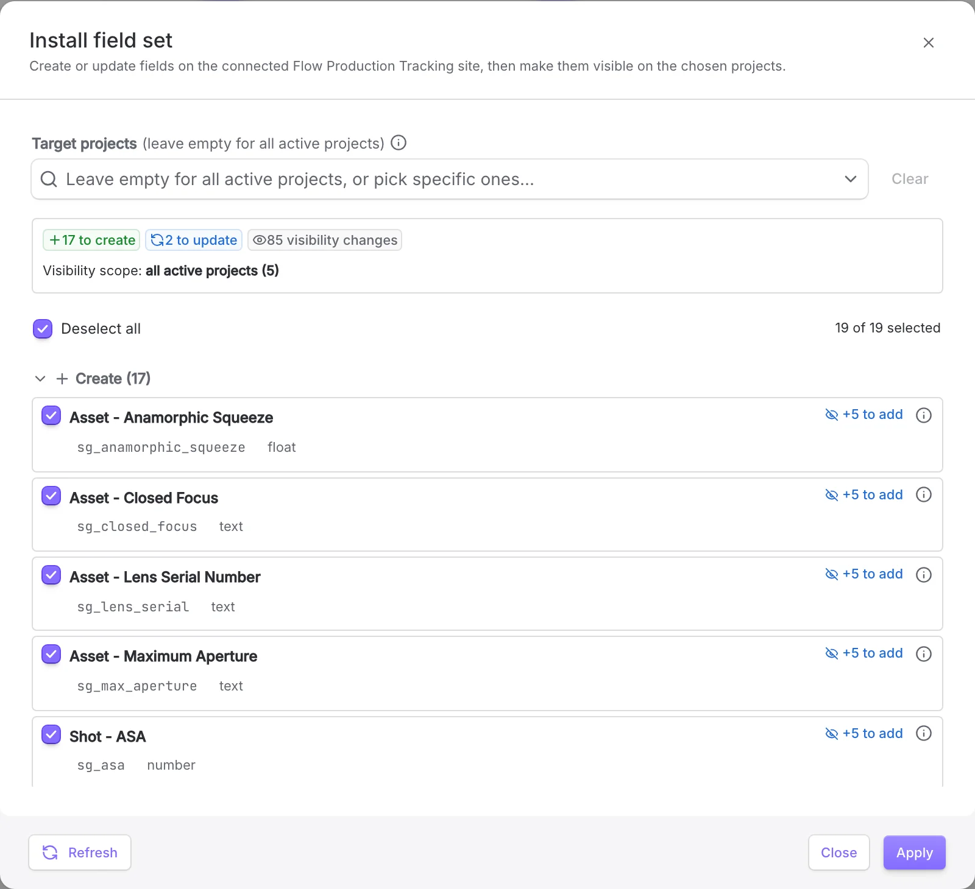This screenshot has height=889, width=975.
Task: Show info for Asset - Anamorphic Squeeze
Action: [x=924, y=415]
